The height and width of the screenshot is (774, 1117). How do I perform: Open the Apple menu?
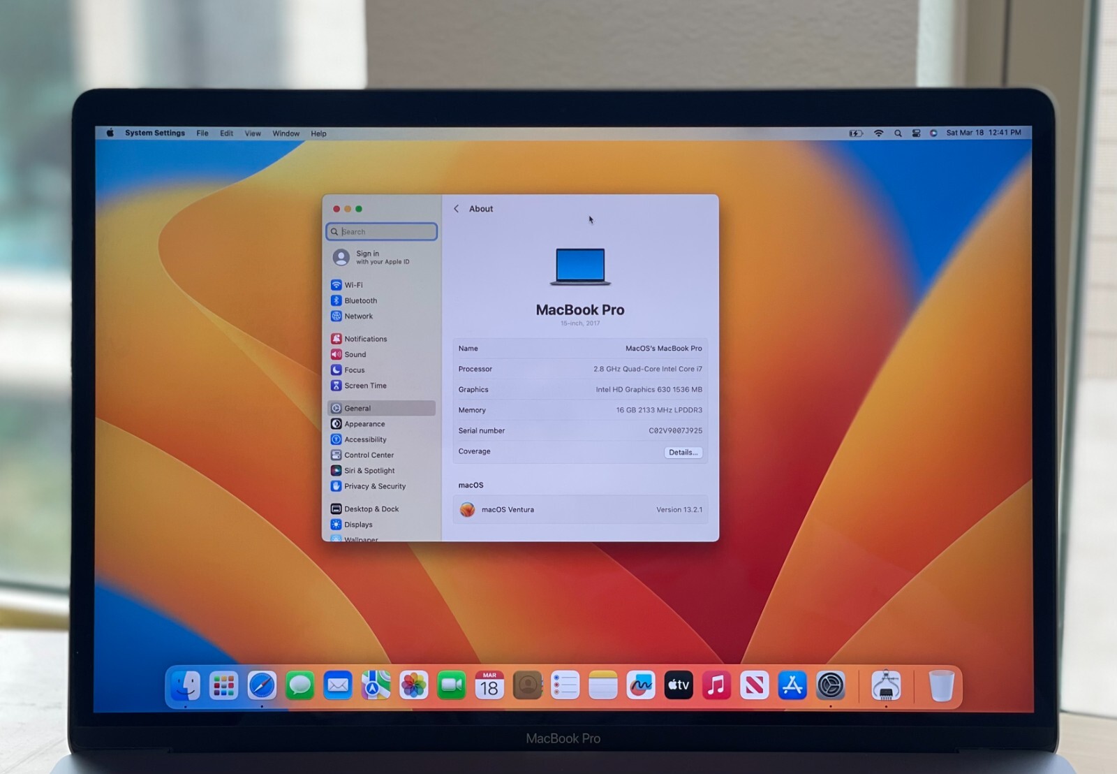tap(110, 133)
